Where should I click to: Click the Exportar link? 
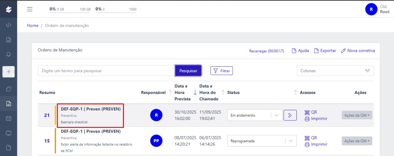pyautogui.click(x=325, y=51)
